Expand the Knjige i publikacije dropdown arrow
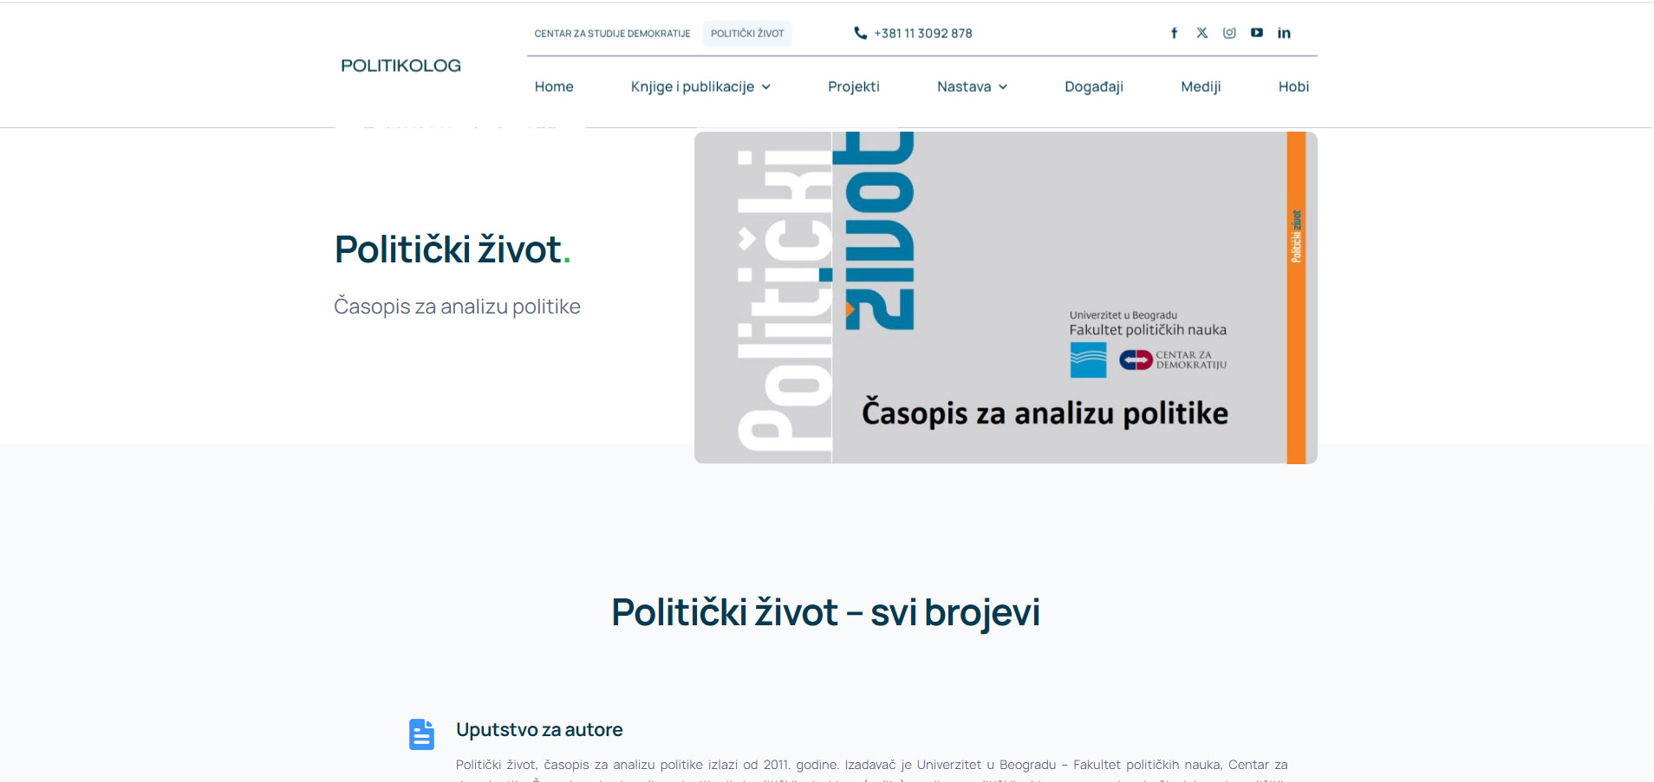This screenshot has height=782, width=1654. [765, 87]
